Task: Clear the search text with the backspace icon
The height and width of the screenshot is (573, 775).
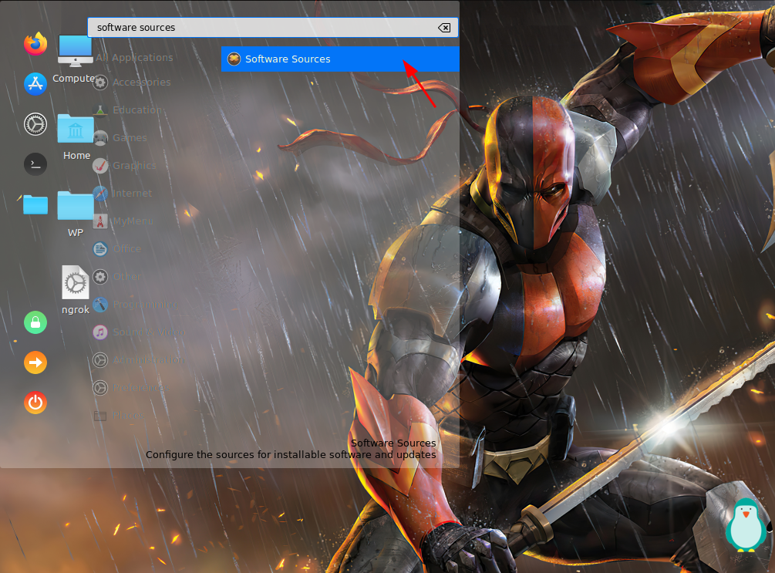Action: 444,28
